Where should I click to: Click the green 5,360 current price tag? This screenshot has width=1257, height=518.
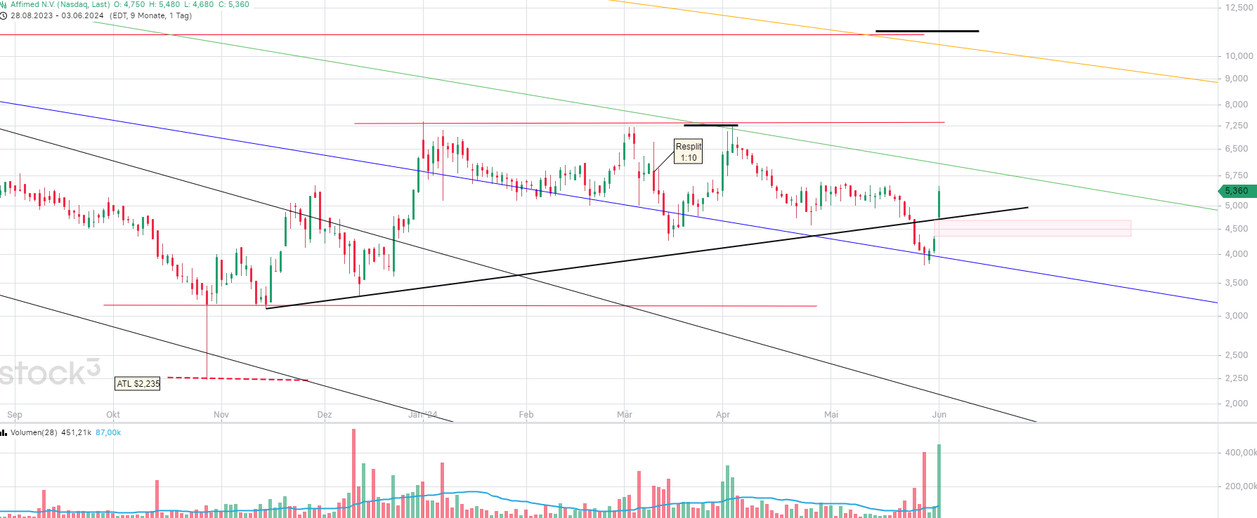pyautogui.click(x=1235, y=191)
